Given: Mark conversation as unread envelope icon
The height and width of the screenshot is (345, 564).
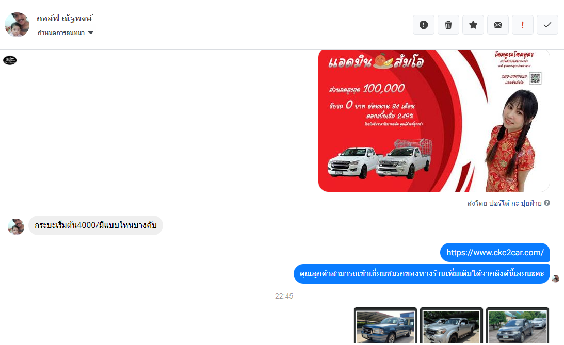Looking at the screenshot, I should pyautogui.click(x=498, y=25).
